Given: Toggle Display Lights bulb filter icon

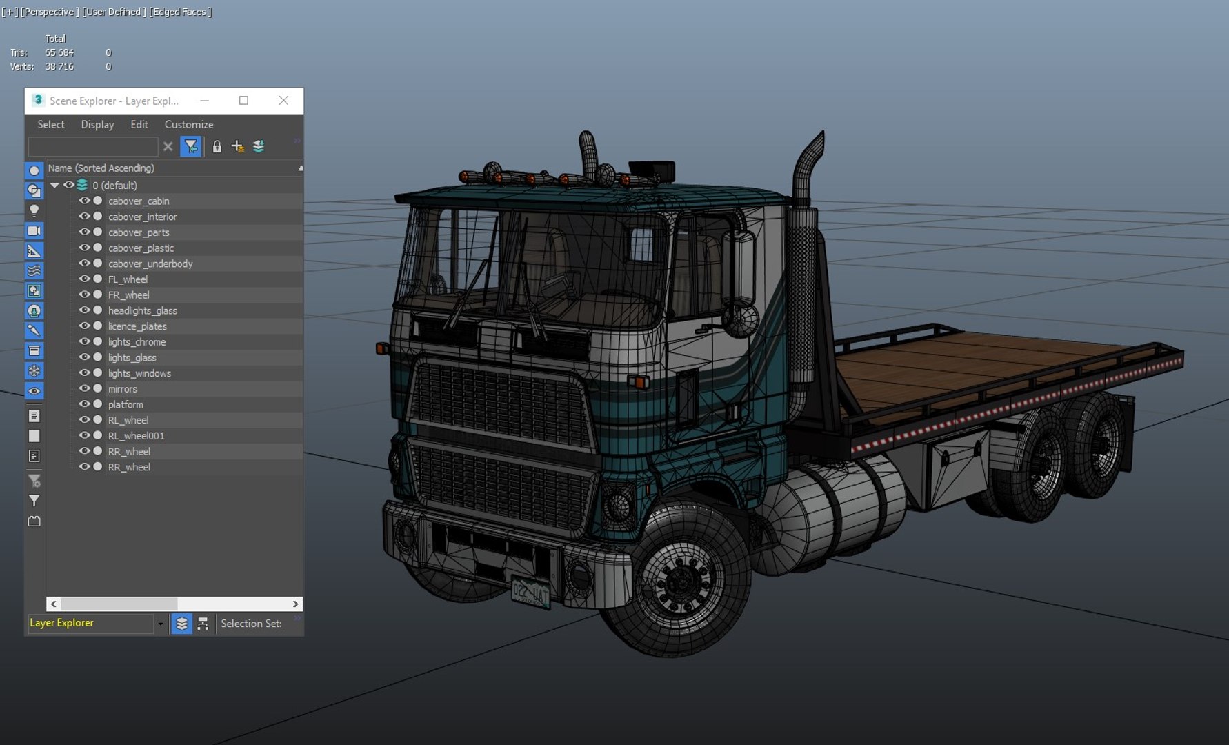Looking at the screenshot, I should point(34,210).
